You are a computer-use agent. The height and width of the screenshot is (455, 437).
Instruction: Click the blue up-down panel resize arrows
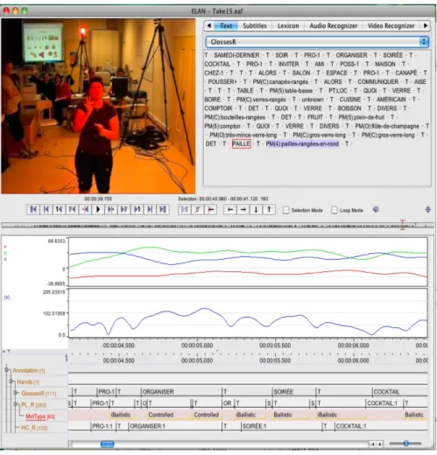[x=428, y=209]
